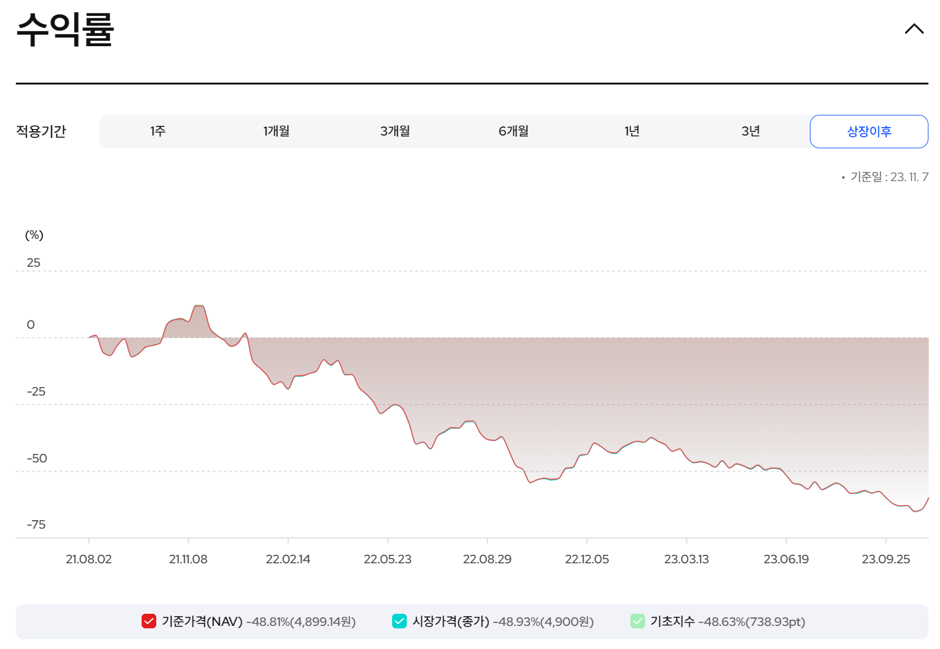This screenshot has height=649, width=940.
Task: Select the 1개월 period tab
Action: (277, 131)
